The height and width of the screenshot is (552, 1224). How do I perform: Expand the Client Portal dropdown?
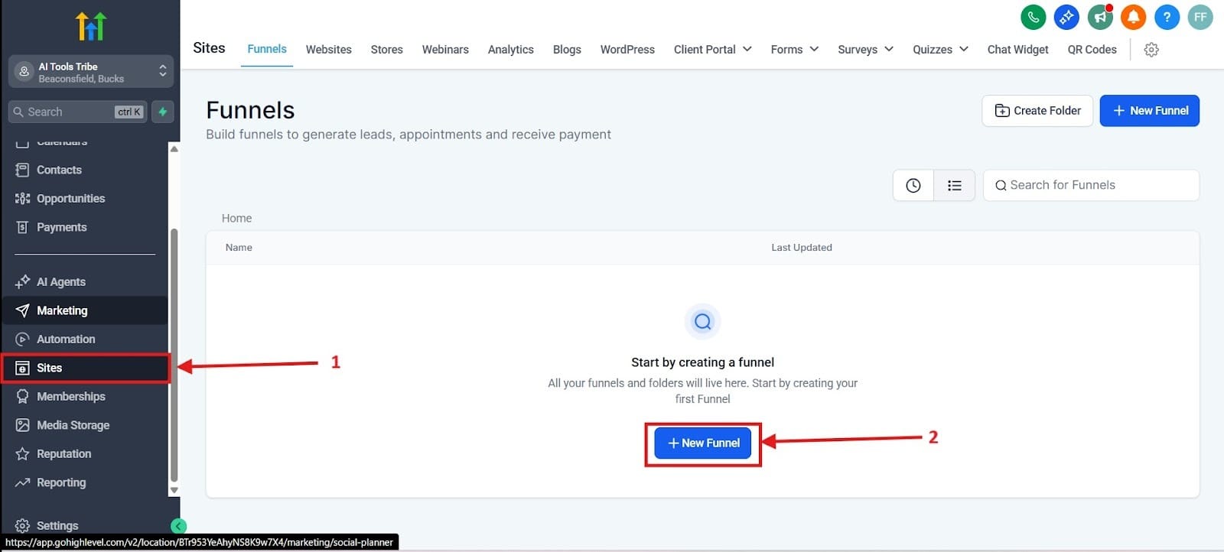[712, 50]
